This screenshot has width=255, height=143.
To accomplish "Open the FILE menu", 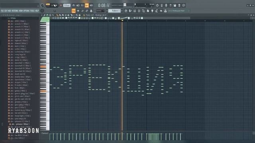I will pos(2,11).
